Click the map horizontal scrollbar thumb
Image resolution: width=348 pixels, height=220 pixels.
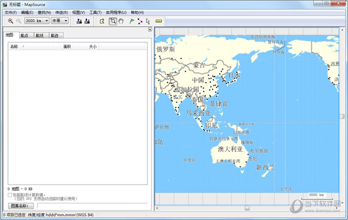(x=247, y=208)
